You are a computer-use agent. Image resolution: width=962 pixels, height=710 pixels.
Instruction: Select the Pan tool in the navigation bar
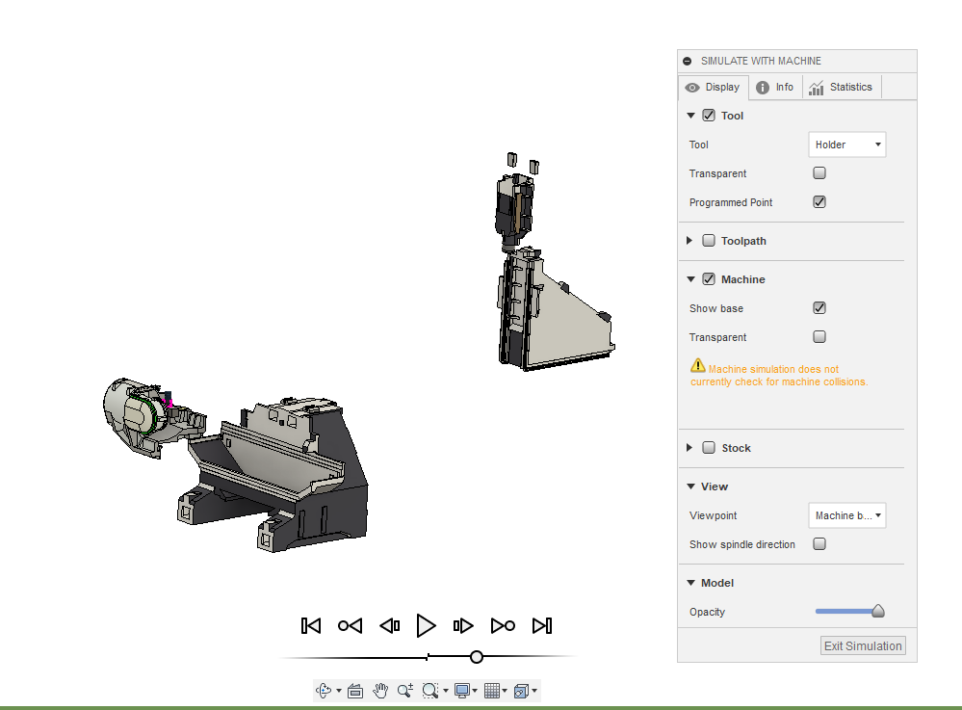click(x=380, y=690)
